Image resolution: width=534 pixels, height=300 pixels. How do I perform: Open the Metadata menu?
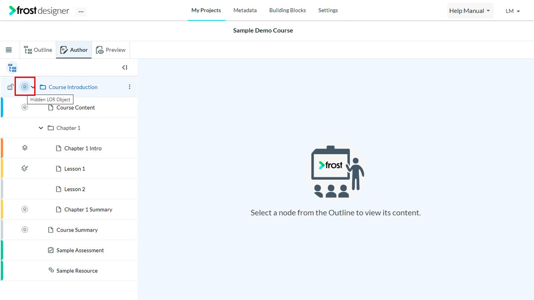click(x=245, y=10)
